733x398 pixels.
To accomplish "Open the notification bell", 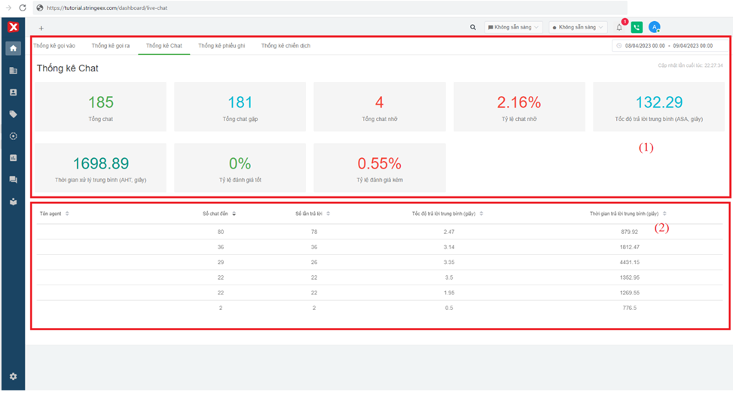I will click(x=619, y=27).
